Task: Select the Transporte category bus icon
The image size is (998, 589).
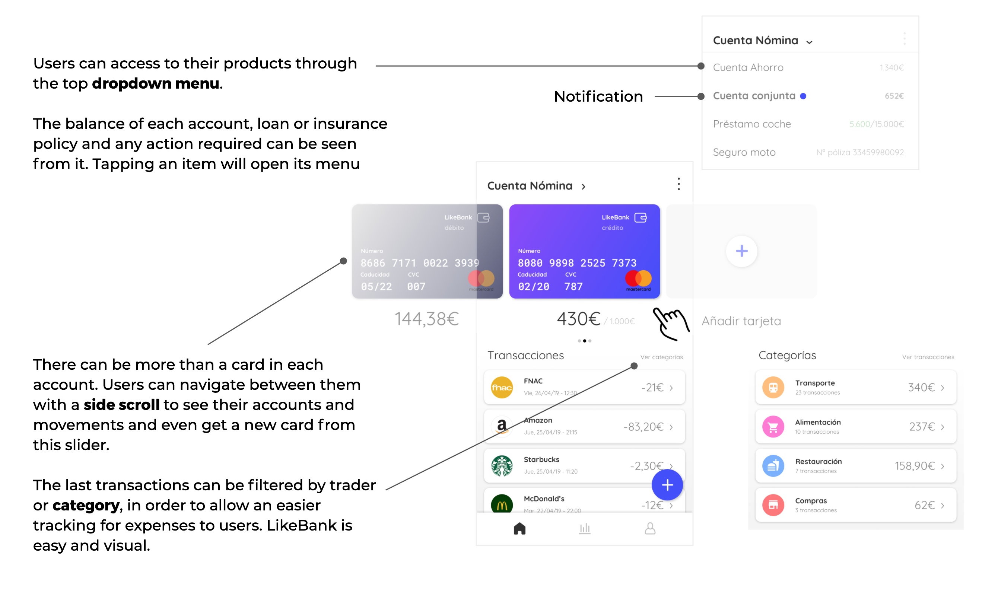Action: [773, 387]
